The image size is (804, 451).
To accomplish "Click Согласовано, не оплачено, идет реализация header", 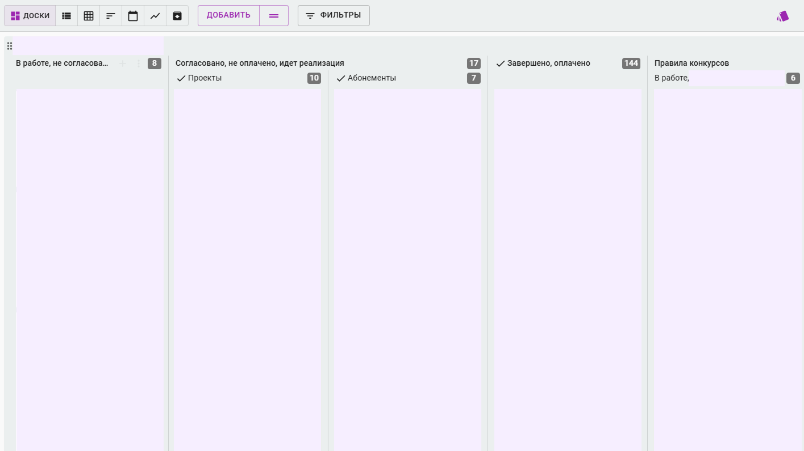I will pyautogui.click(x=260, y=64).
